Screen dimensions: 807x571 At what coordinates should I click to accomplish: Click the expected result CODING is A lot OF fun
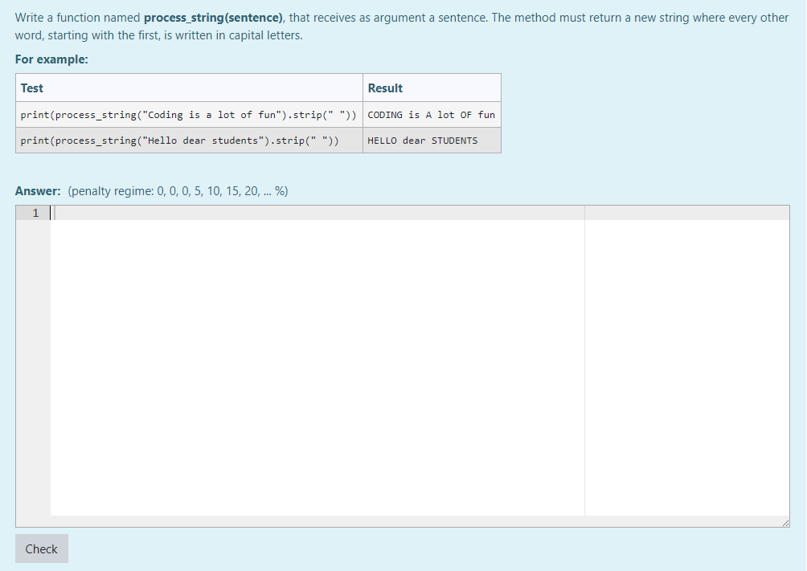coord(431,114)
